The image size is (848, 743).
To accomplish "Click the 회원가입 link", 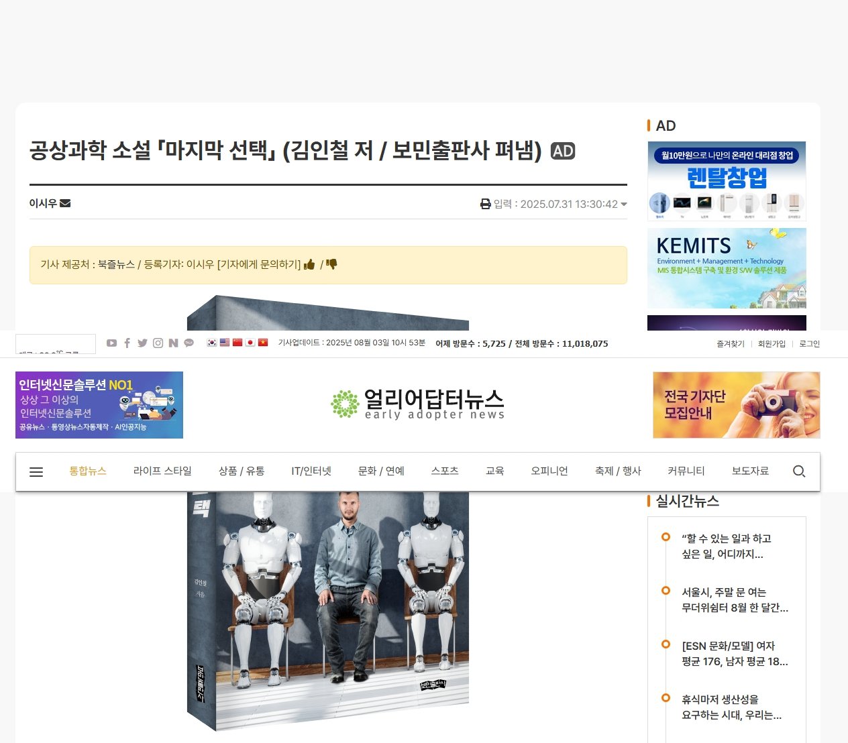I will click(772, 344).
